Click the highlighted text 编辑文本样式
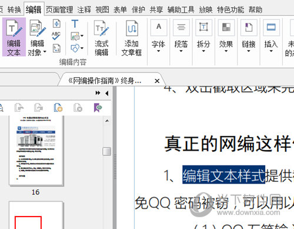 point(223,175)
